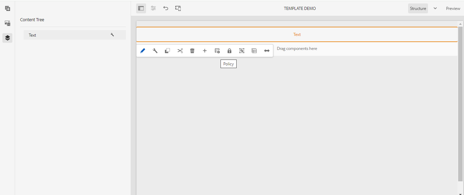464x195 pixels.
Task: Click the Drag components here area
Action: pyautogui.click(x=297, y=49)
